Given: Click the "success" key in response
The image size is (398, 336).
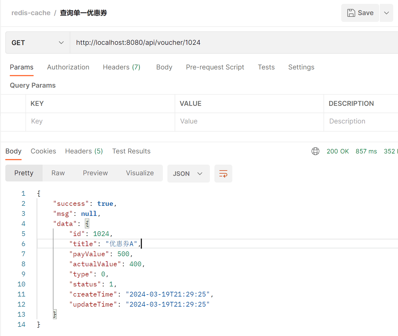Looking at the screenshot, I should (x=71, y=204).
